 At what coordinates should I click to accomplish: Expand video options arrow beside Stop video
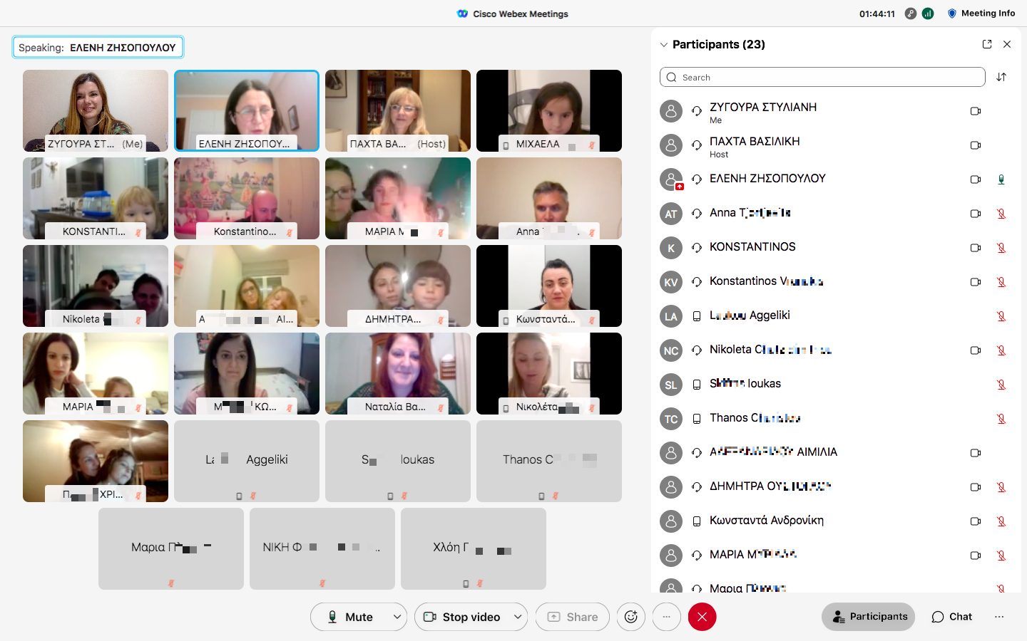click(518, 617)
